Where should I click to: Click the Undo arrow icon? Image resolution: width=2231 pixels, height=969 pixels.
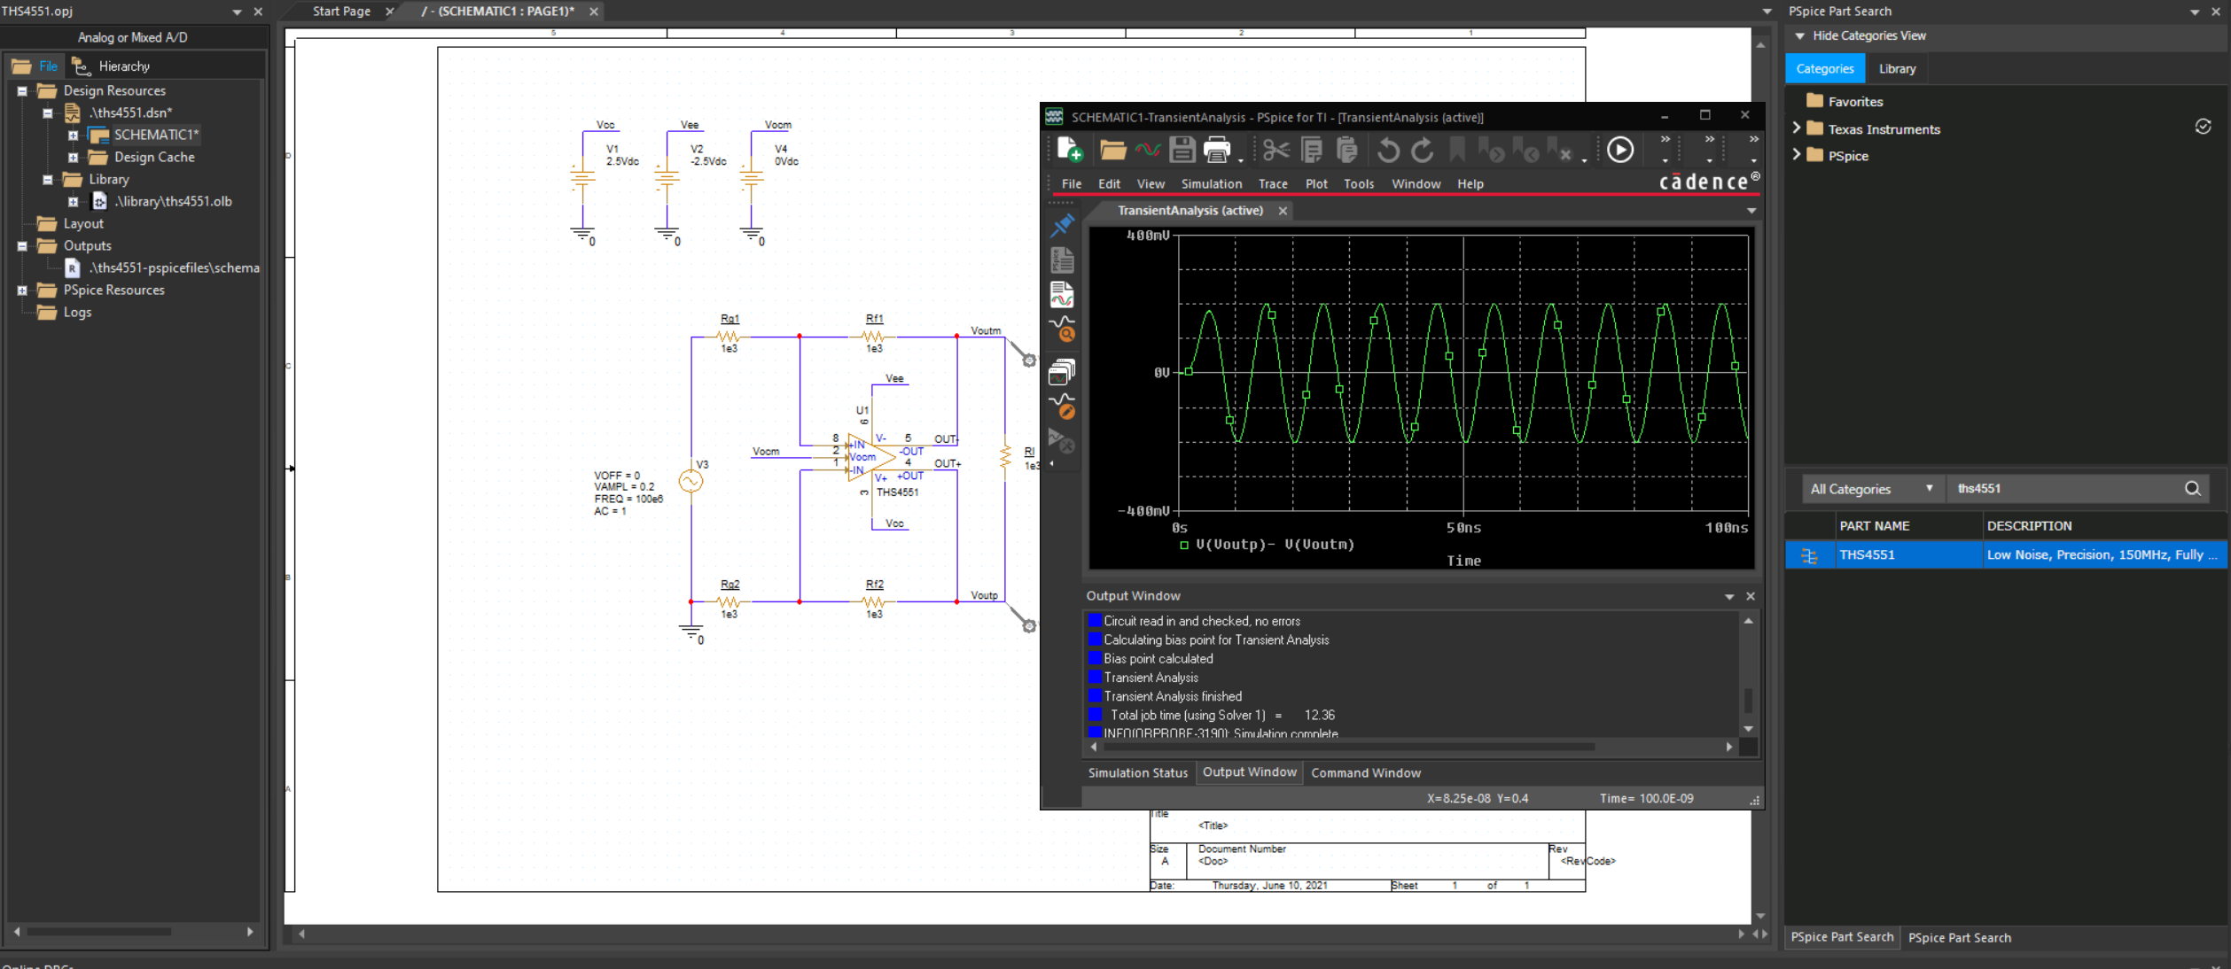1388,151
